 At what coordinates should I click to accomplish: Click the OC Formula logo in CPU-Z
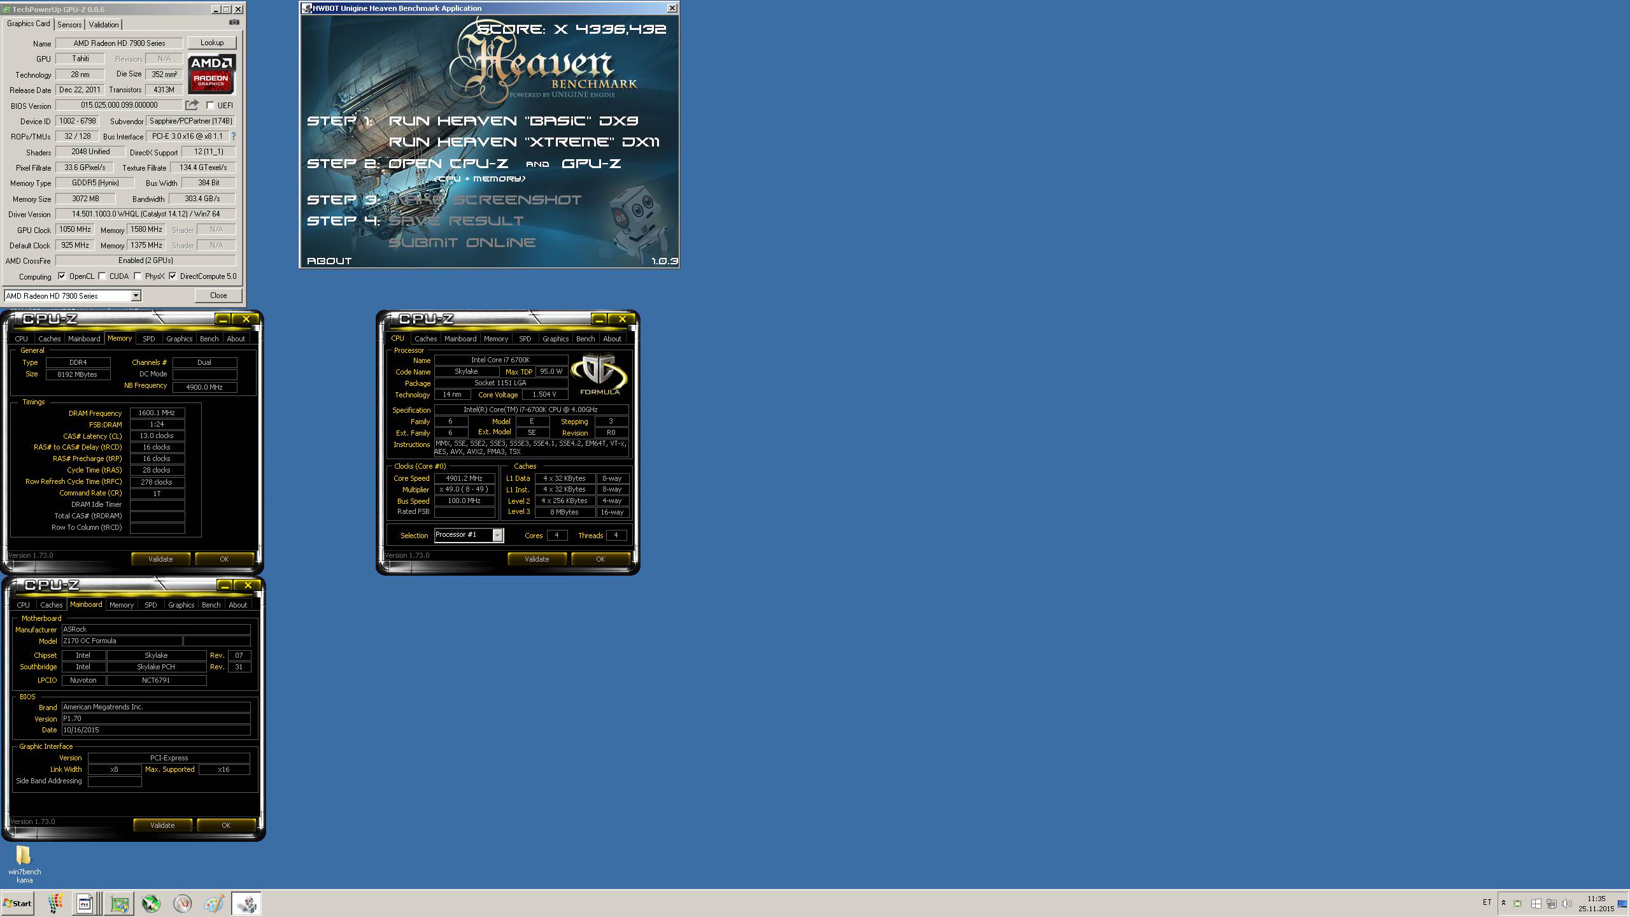pyautogui.click(x=599, y=374)
